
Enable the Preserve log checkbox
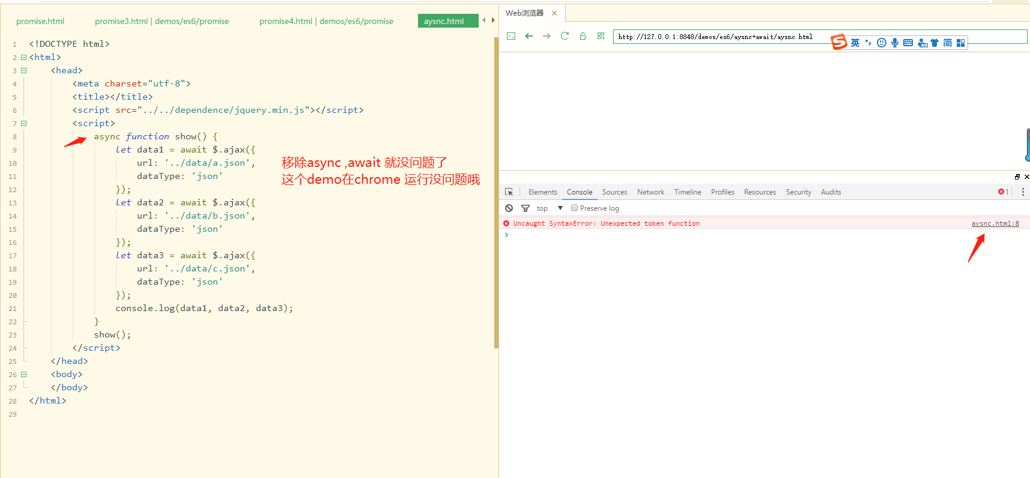574,208
